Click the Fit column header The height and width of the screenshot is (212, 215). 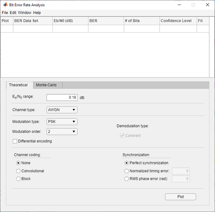point(203,21)
